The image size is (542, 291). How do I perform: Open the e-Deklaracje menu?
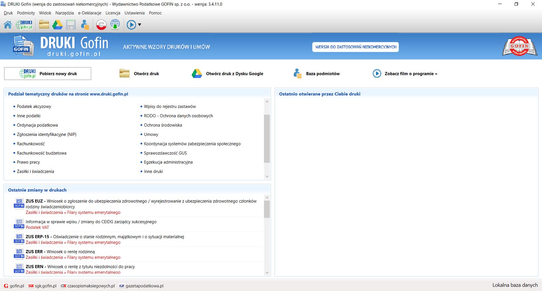click(90, 13)
